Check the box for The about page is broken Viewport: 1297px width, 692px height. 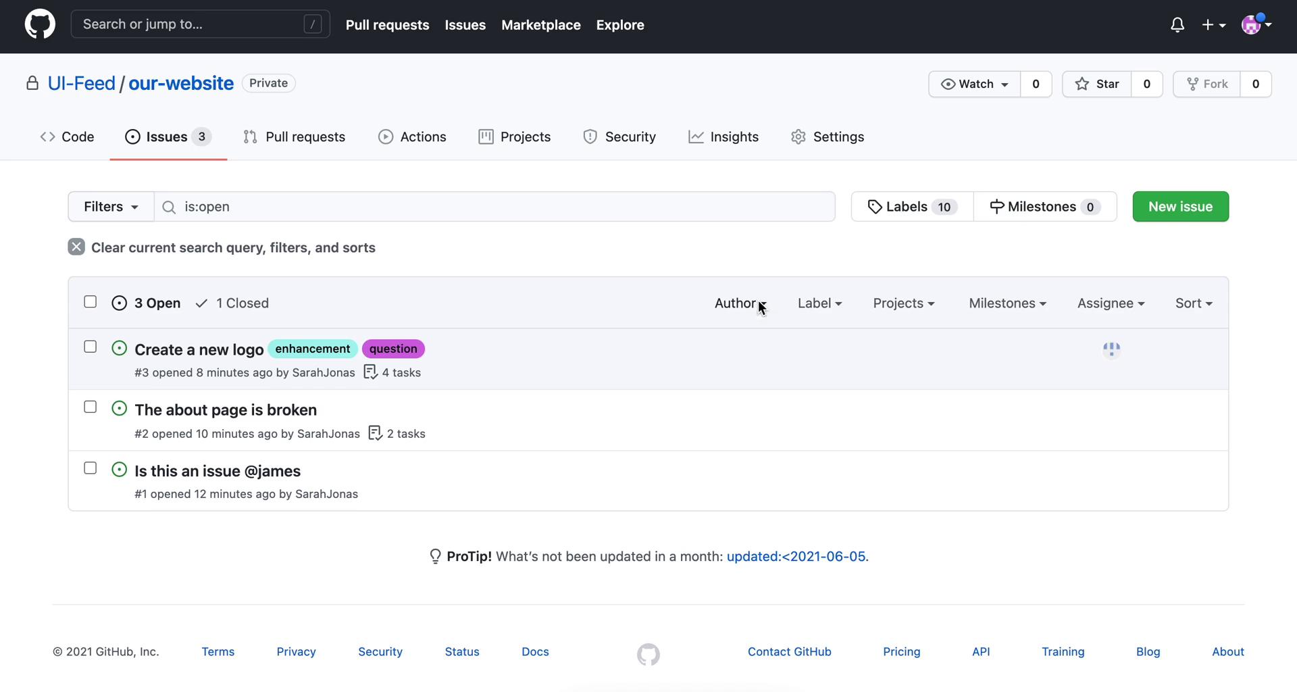click(90, 407)
